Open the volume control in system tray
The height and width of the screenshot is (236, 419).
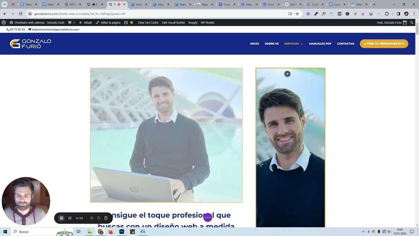(390, 232)
